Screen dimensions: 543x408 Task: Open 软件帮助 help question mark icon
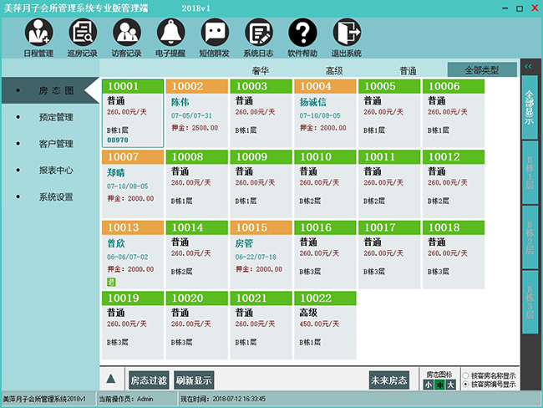302,36
